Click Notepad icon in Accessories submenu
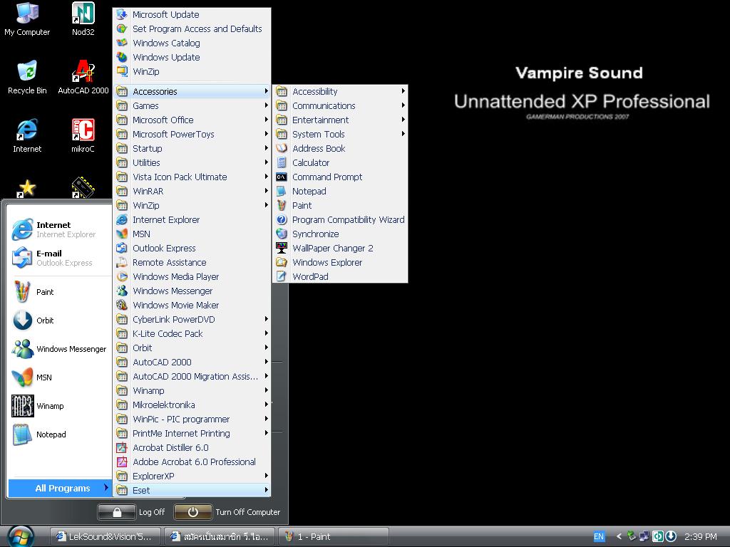730x547 pixels. coord(282,191)
